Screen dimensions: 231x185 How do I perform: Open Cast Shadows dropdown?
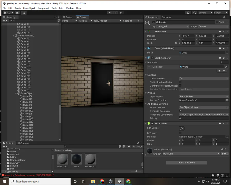coord(204,78)
